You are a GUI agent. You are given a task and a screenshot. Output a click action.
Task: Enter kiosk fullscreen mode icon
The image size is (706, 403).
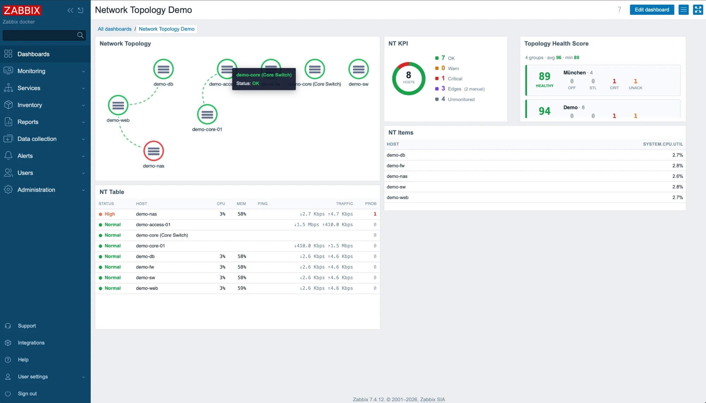click(x=698, y=10)
